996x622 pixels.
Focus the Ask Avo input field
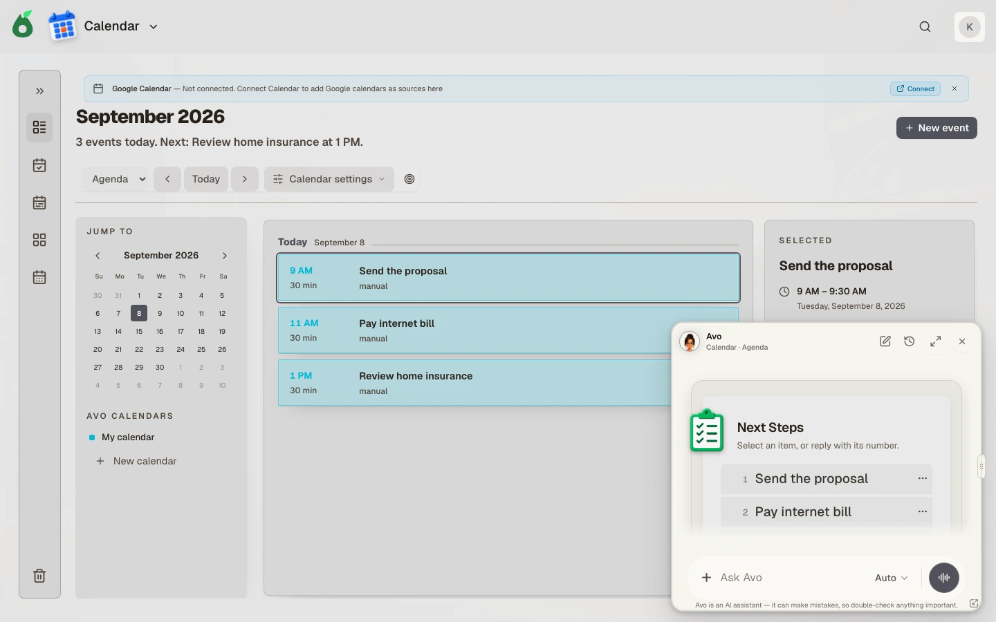pyautogui.click(x=792, y=578)
